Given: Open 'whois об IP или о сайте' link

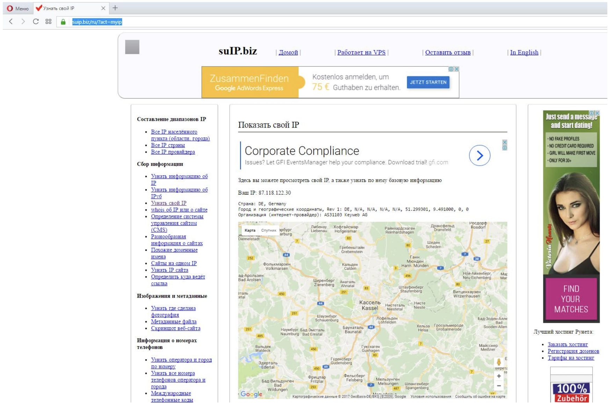Looking at the screenshot, I should pyautogui.click(x=179, y=210).
